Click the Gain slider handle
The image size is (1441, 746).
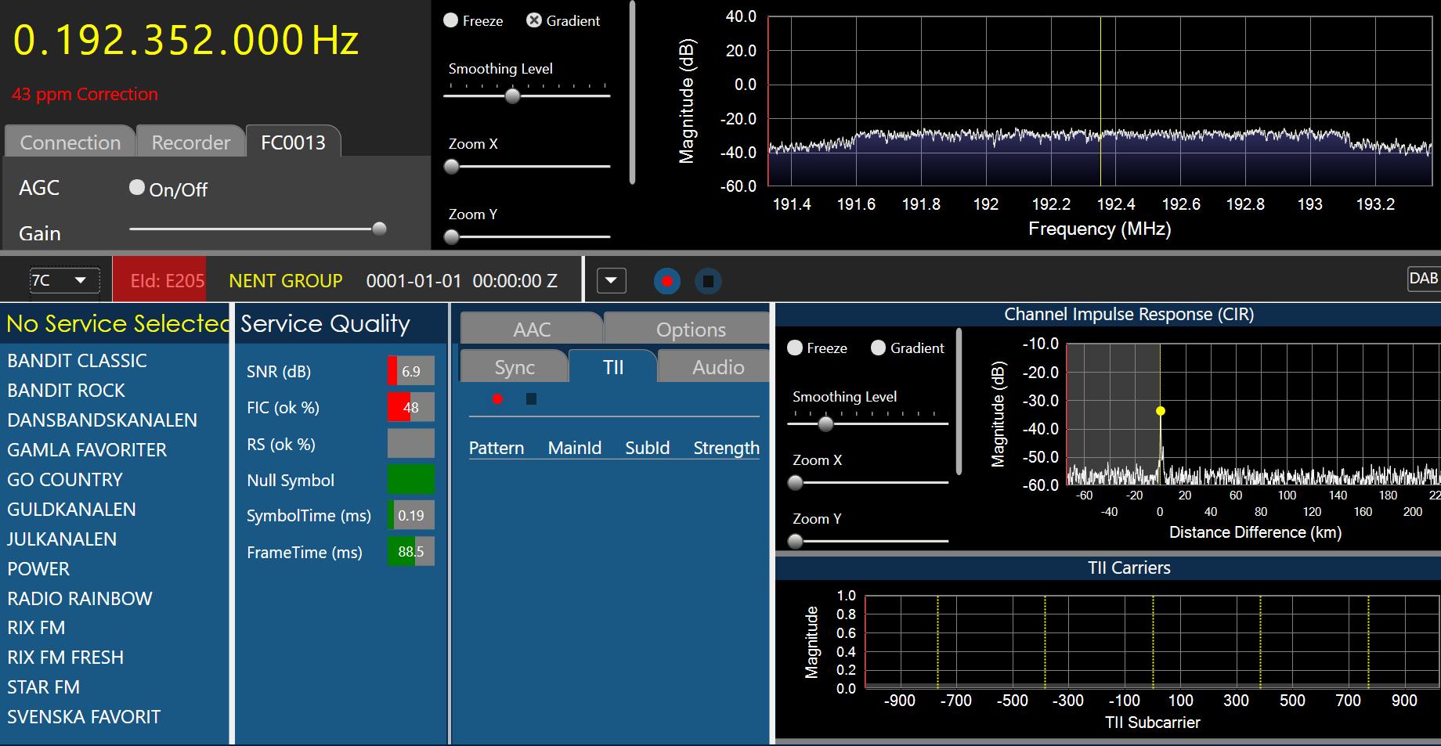coord(379,229)
